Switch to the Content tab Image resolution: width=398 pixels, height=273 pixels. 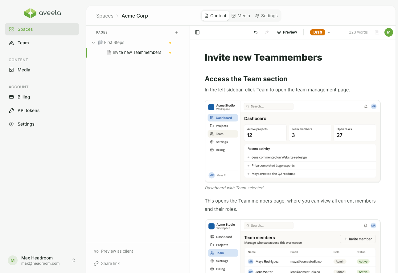[x=215, y=16]
